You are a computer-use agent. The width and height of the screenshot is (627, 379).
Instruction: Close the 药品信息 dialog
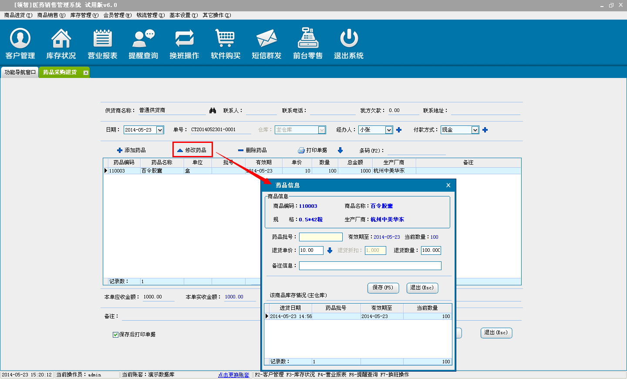click(x=448, y=185)
